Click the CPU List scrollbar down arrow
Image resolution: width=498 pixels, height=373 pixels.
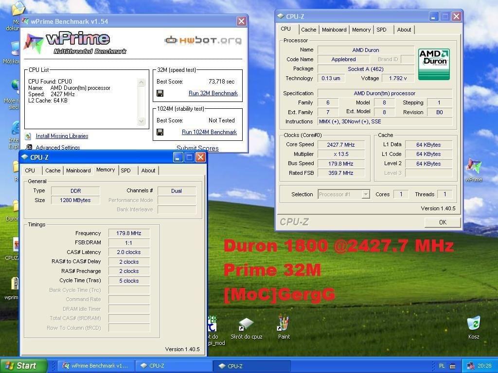tap(142, 121)
